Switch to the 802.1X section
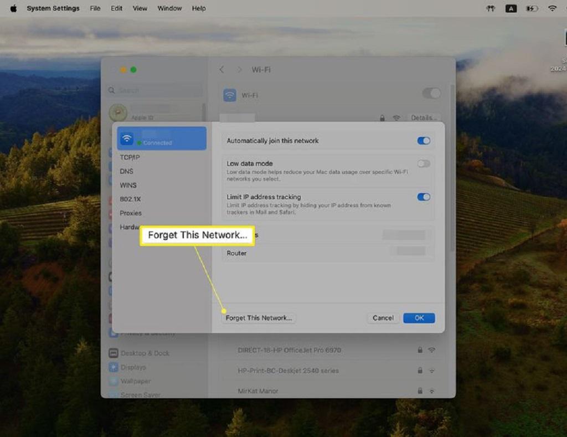Screen dimensions: 567x437 pos(130,199)
